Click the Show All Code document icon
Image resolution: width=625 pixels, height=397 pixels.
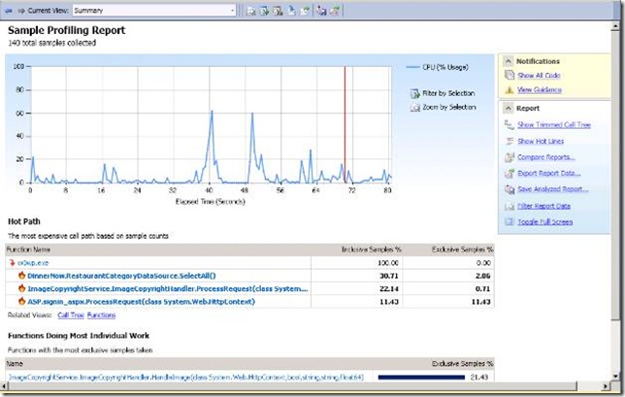pos(510,76)
